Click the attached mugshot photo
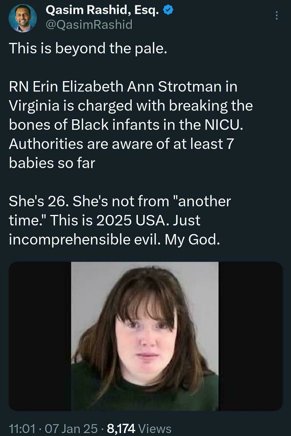 pyautogui.click(x=145, y=336)
